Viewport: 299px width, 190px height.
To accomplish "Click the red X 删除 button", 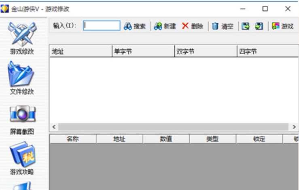I will tap(193, 26).
